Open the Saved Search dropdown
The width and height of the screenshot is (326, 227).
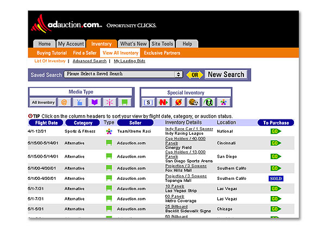(x=123, y=74)
